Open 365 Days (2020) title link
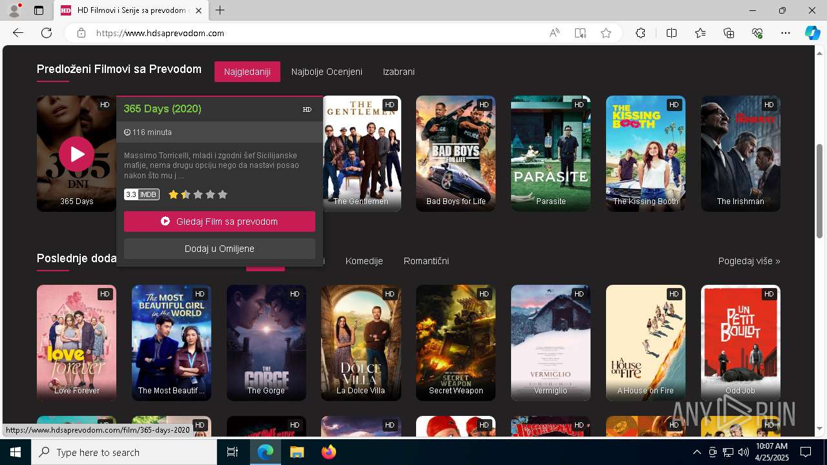 tap(163, 108)
